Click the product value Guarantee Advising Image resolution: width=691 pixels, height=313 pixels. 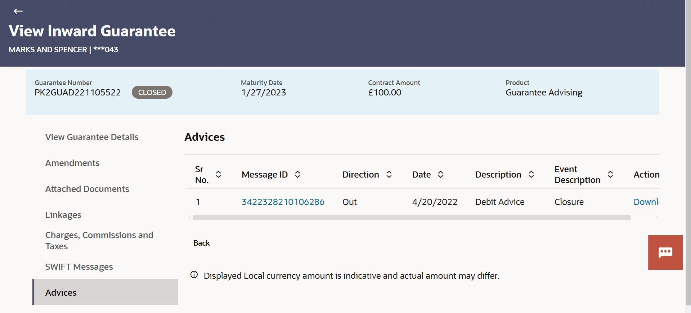pos(544,93)
